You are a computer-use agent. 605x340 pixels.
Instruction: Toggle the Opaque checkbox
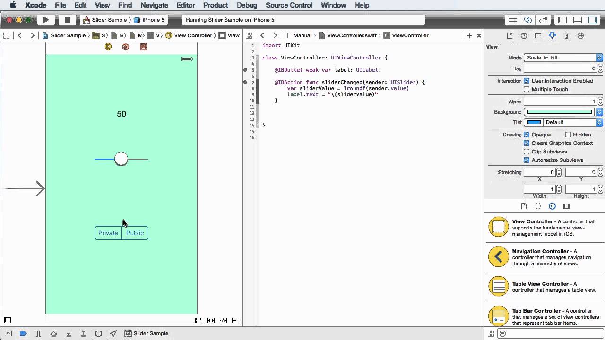(527, 135)
